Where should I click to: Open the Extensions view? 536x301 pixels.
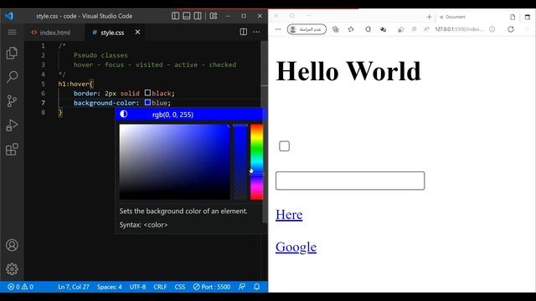(x=12, y=150)
